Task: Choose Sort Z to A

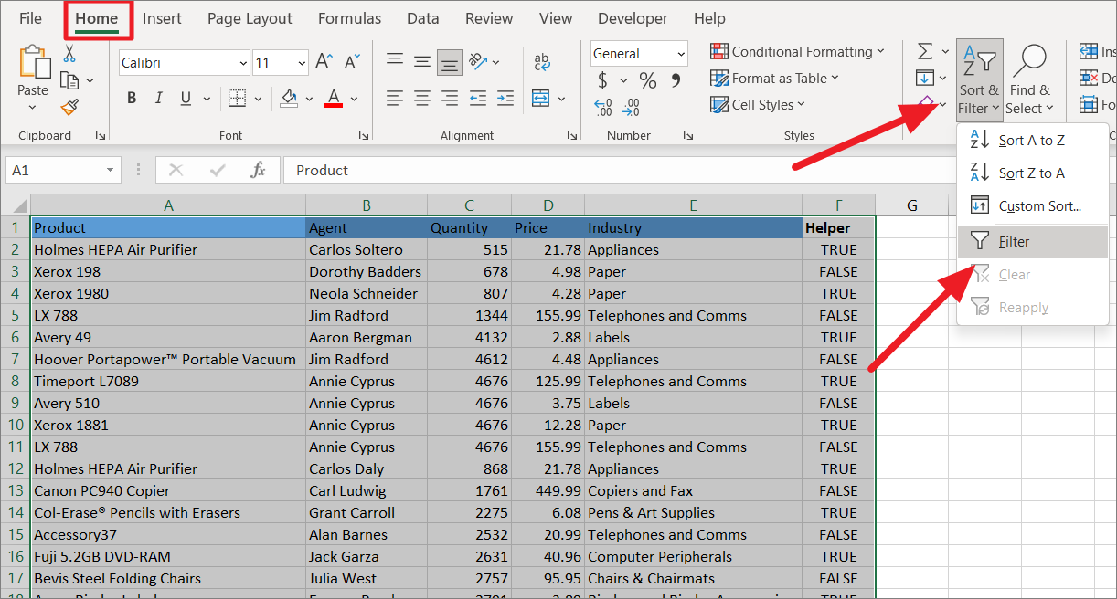Action: [1032, 173]
